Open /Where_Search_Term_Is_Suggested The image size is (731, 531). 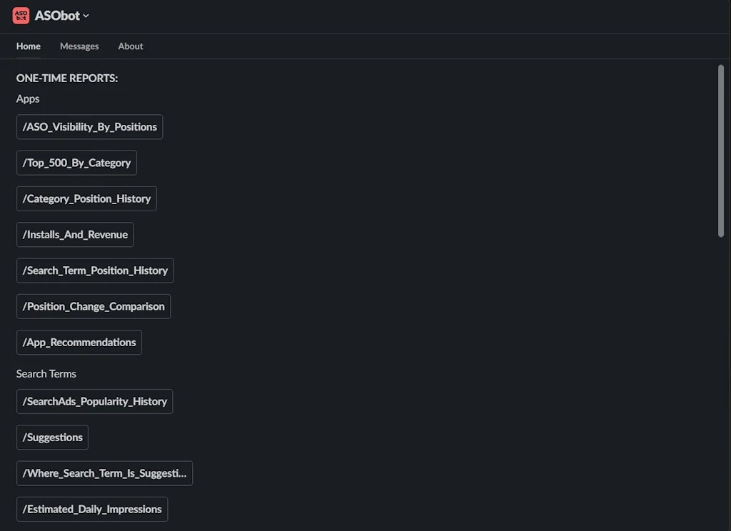pos(104,473)
